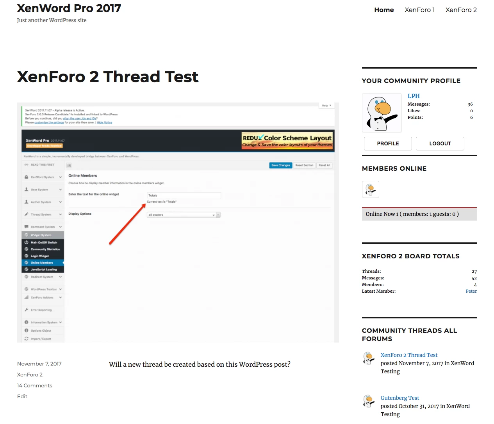
Task: Click the PROFILE button
Action: 388,143
